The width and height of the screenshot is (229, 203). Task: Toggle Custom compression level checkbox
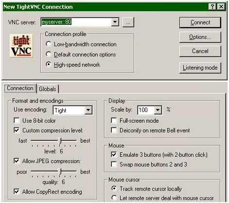[x=17, y=130]
